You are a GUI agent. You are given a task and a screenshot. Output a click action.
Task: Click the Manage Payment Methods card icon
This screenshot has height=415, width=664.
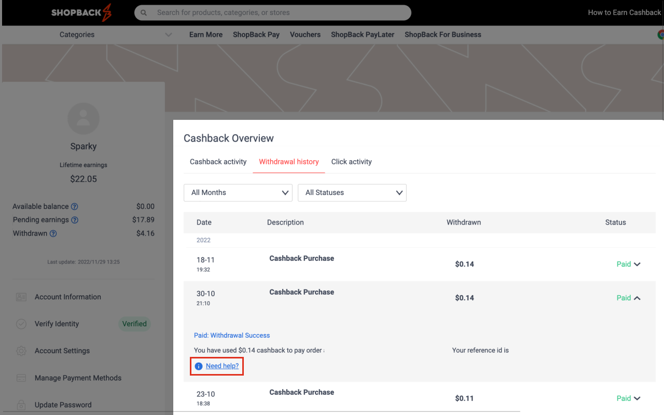(21, 378)
